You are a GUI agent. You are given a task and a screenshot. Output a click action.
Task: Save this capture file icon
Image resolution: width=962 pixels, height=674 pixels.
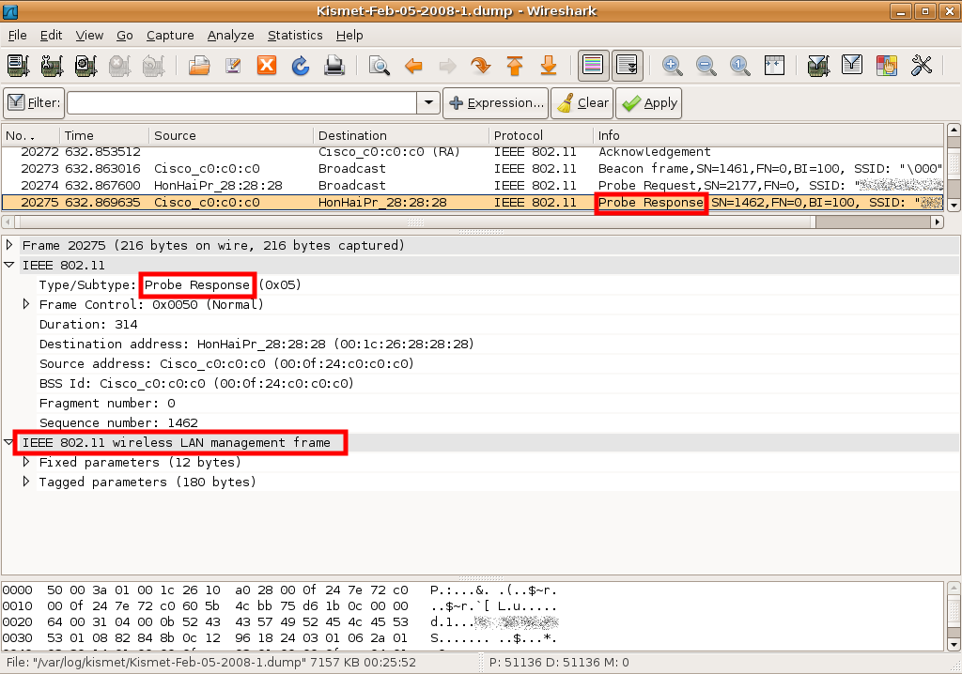[233, 65]
